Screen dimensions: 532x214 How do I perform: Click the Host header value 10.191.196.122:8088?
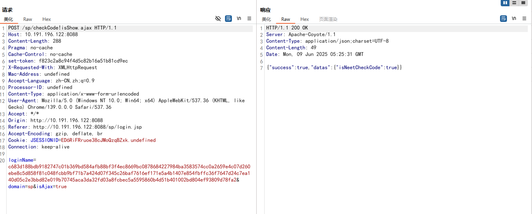point(51,34)
